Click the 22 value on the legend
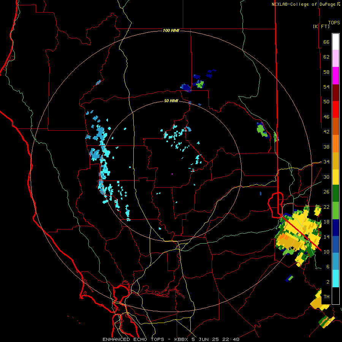The width and height of the screenshot is (342, 342). [326, 207]
